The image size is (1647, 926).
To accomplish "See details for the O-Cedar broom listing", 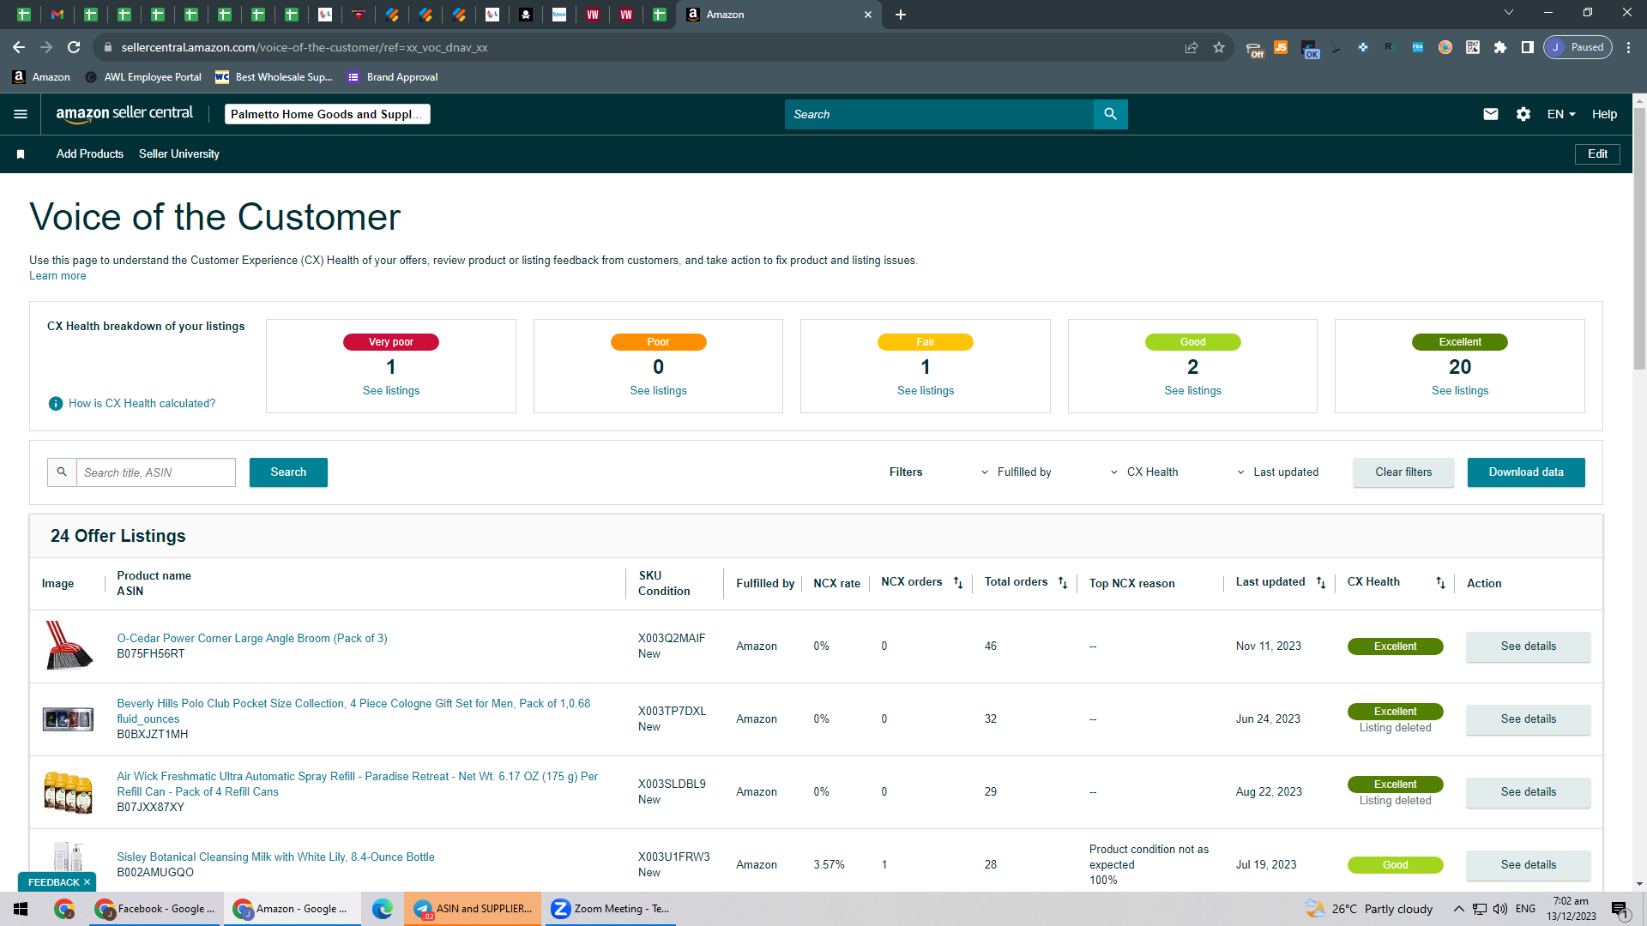I will (x=1528, y=646).
